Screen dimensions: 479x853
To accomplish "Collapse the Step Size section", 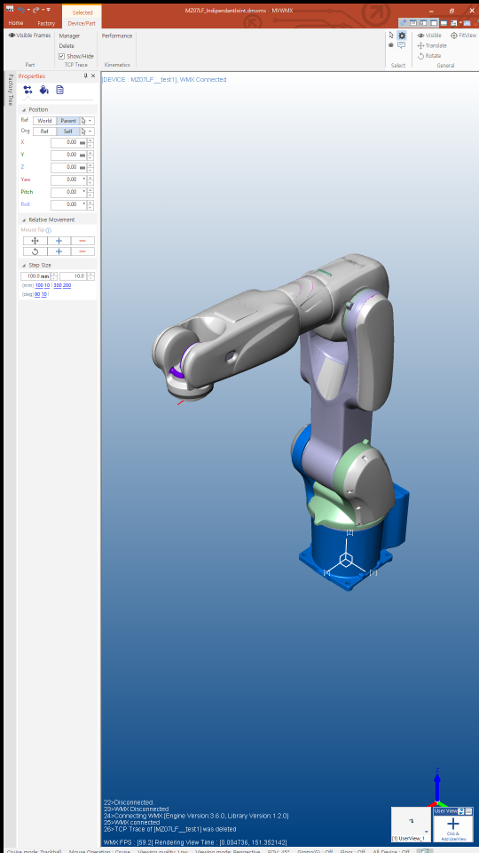I will (x=24, y=266).
